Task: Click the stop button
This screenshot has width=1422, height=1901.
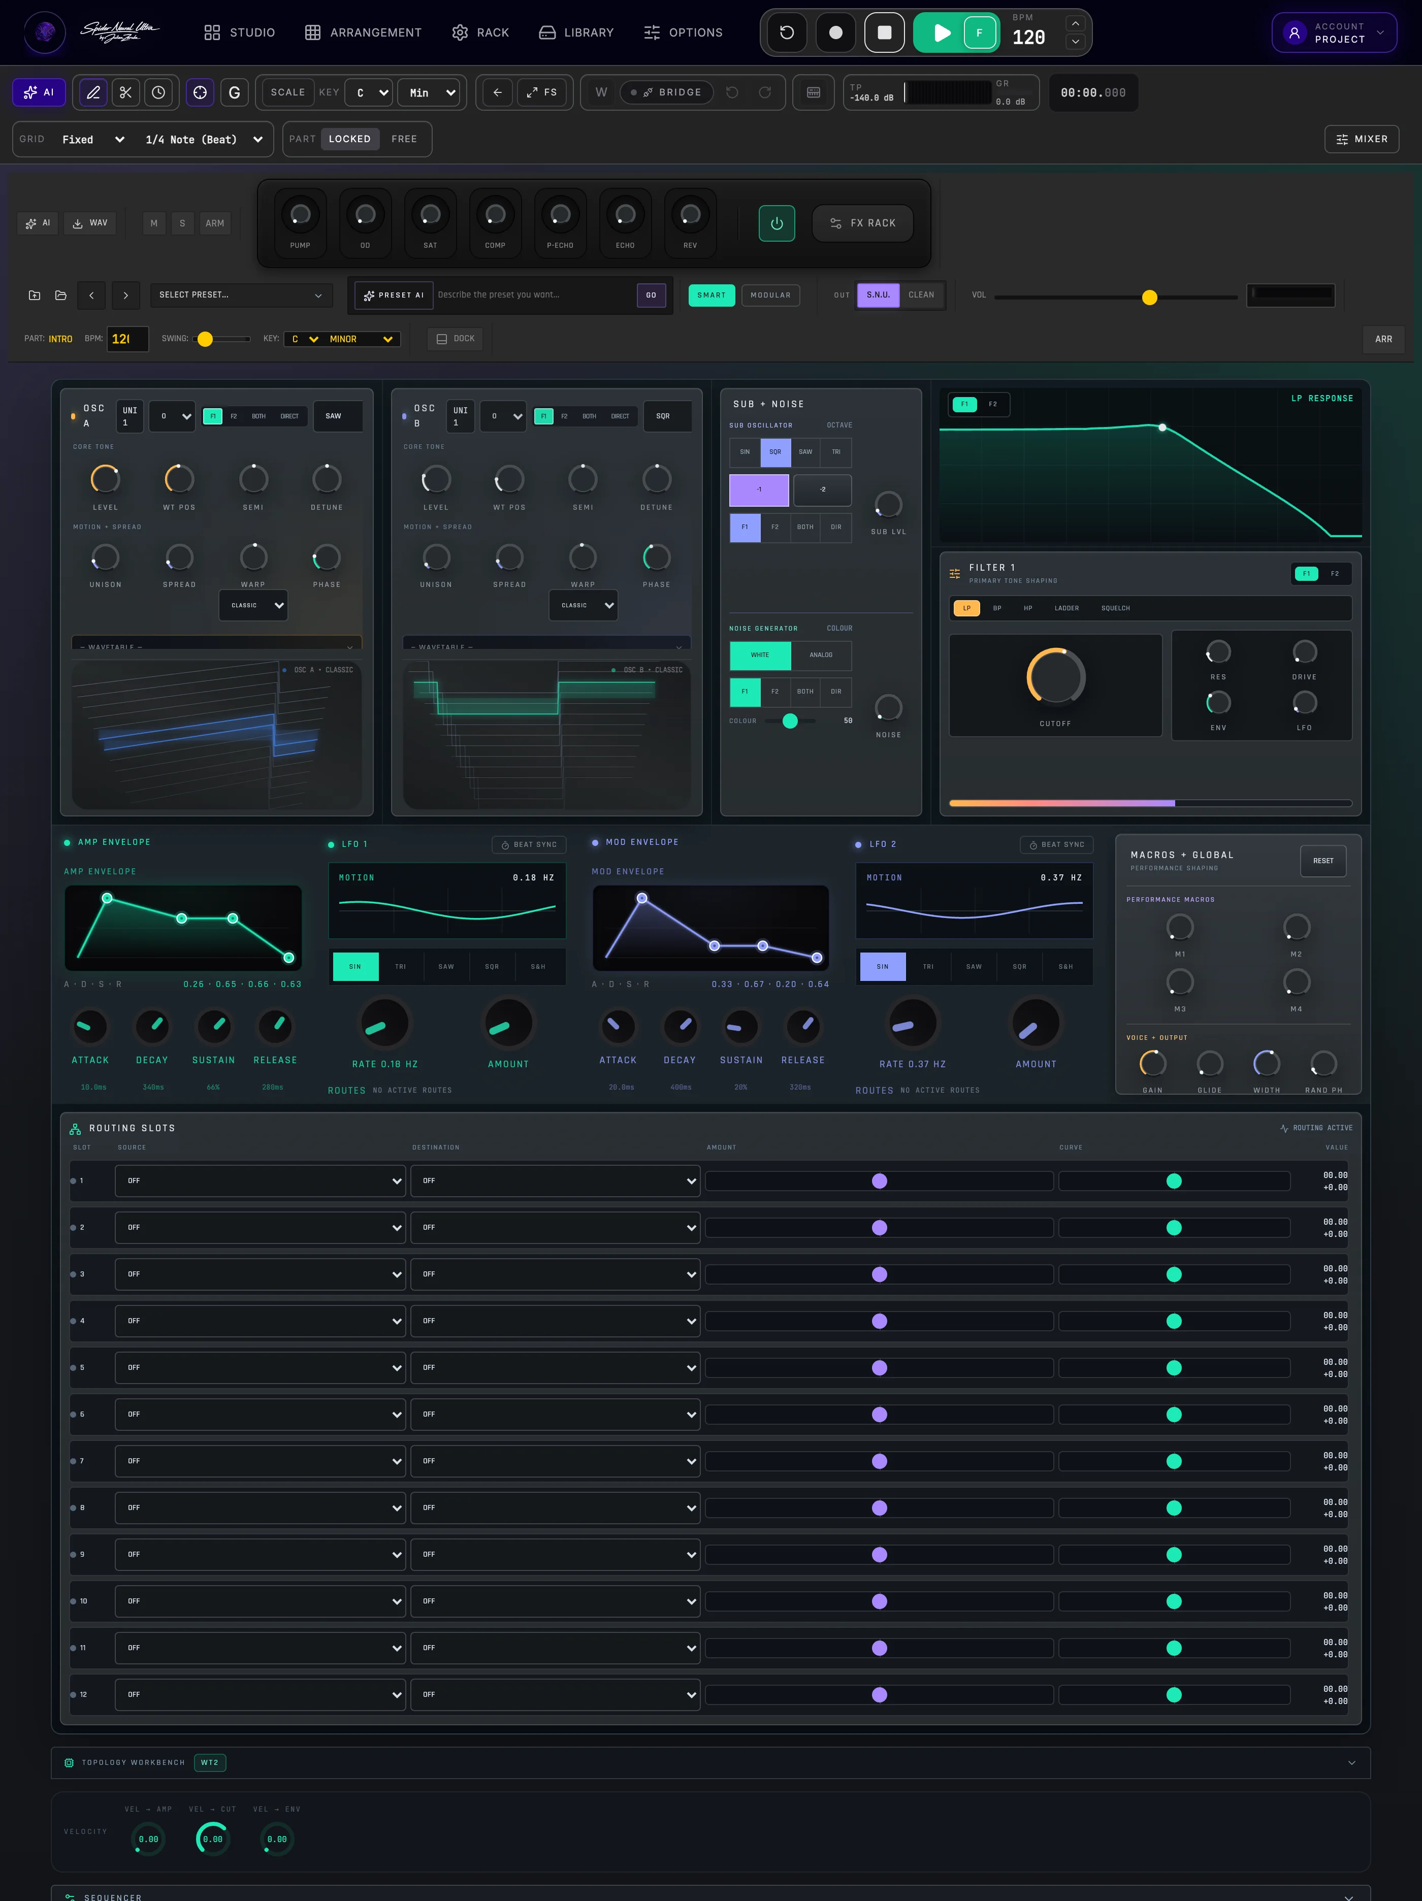Action: (885, 32)
